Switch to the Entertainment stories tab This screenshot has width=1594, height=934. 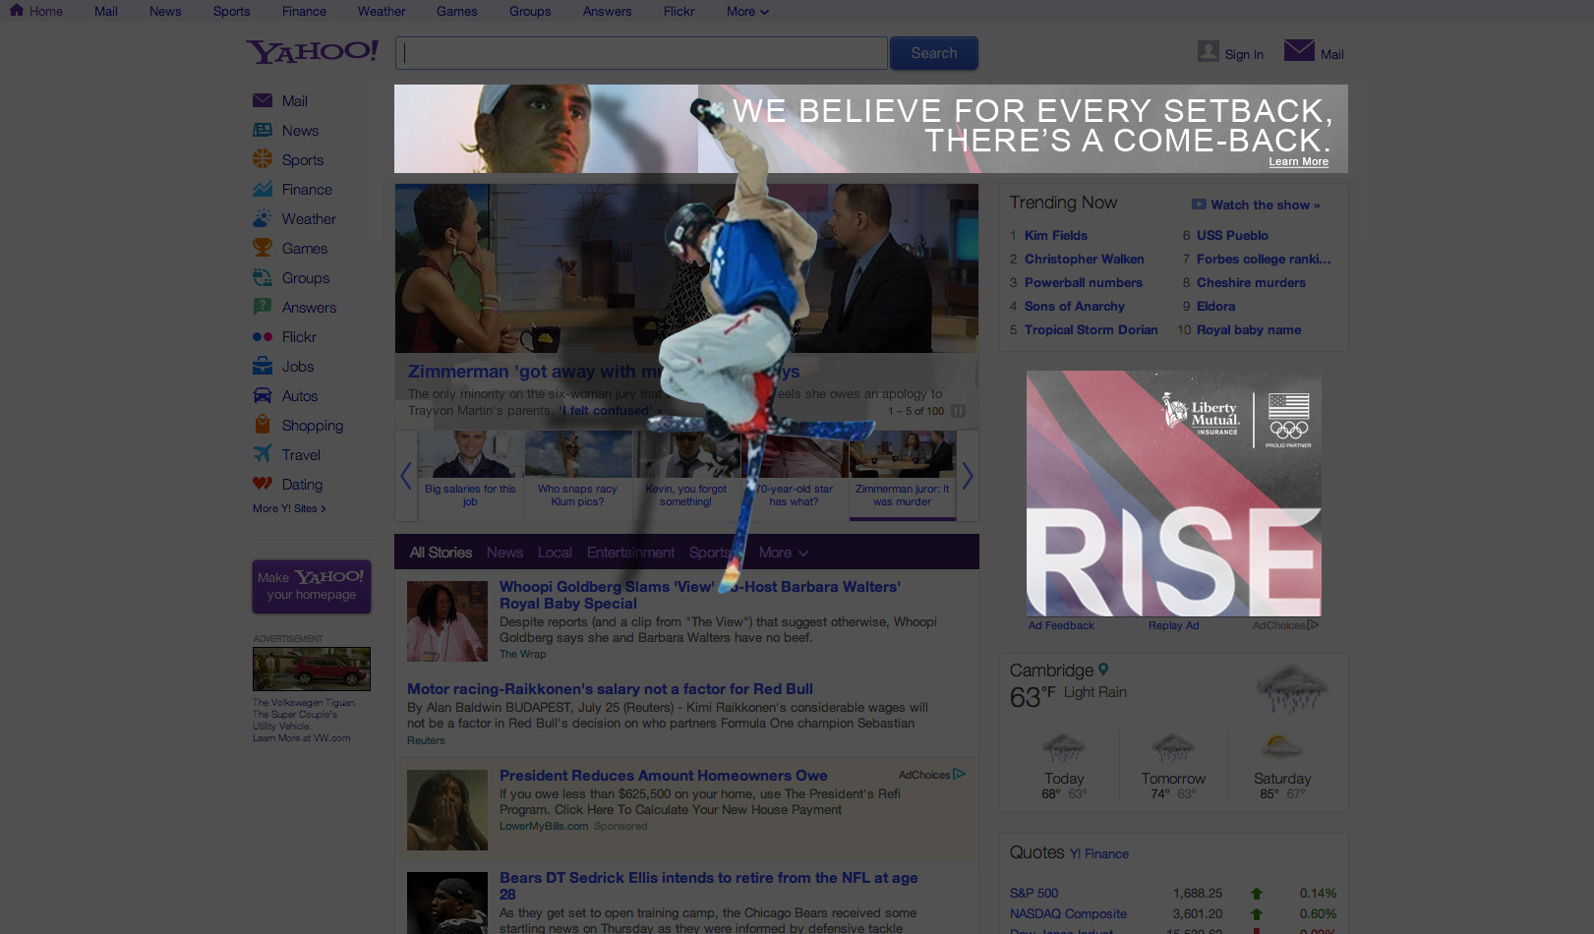(x=630, y=553)
